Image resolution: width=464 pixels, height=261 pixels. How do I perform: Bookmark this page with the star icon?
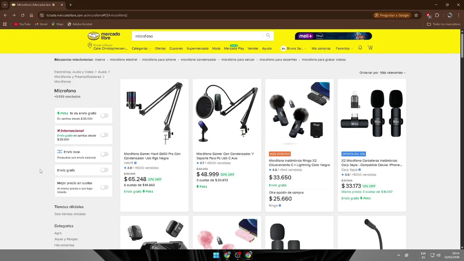click(x=416, y=15)
